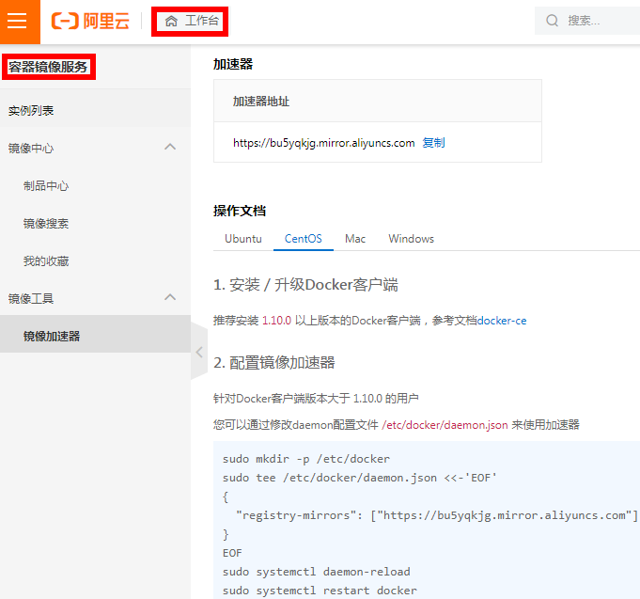Click 复制 to copy the accelerator address

pos(433,143)
